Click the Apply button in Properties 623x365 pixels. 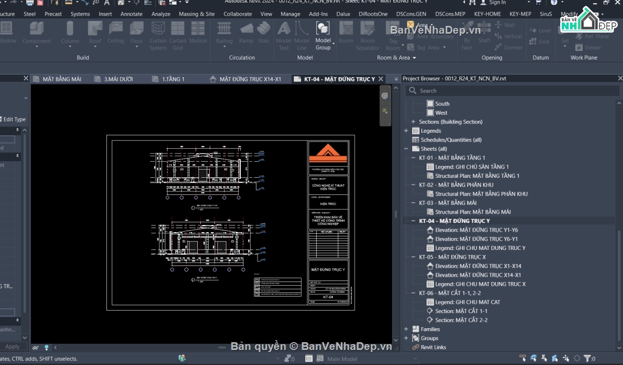tap(12, 346)
